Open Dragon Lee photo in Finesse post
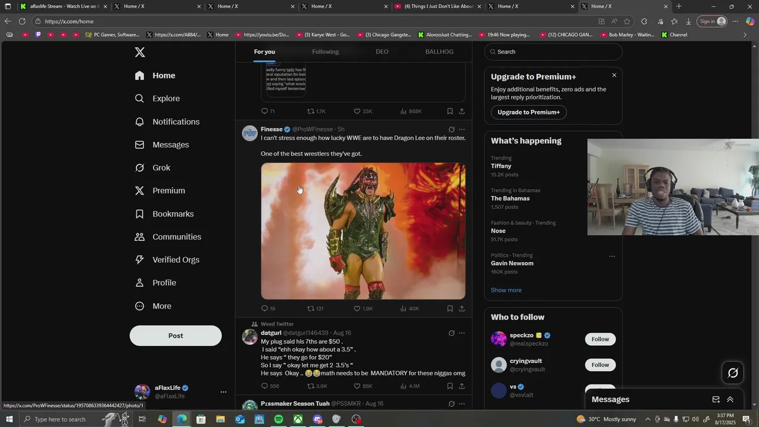This screenshot has height=427, width=759. (x=363, y=231)
